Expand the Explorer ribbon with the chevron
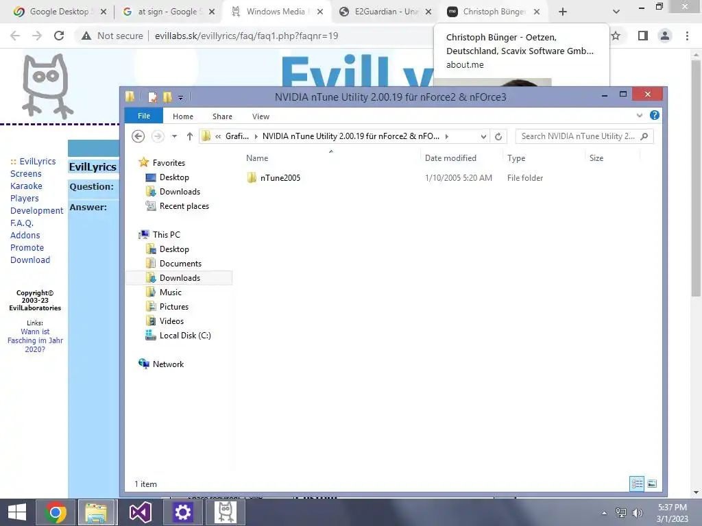The width and height of the screenshot is (702, 526). 640,115
